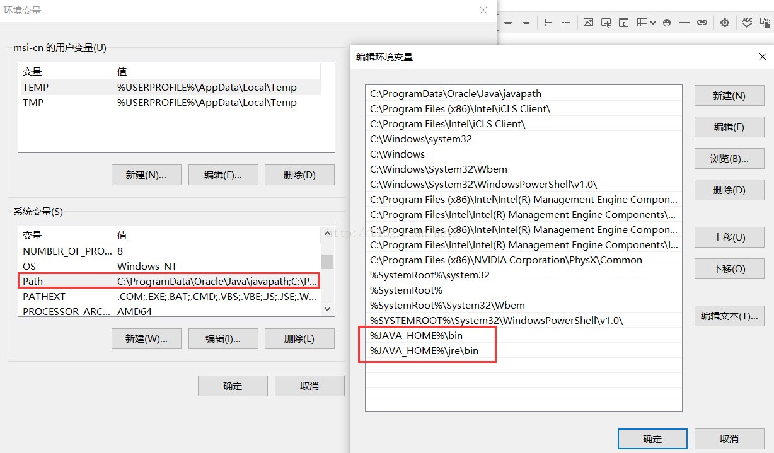
Task: Open 编辑文本(T) in the path editor
Action: 729,316
